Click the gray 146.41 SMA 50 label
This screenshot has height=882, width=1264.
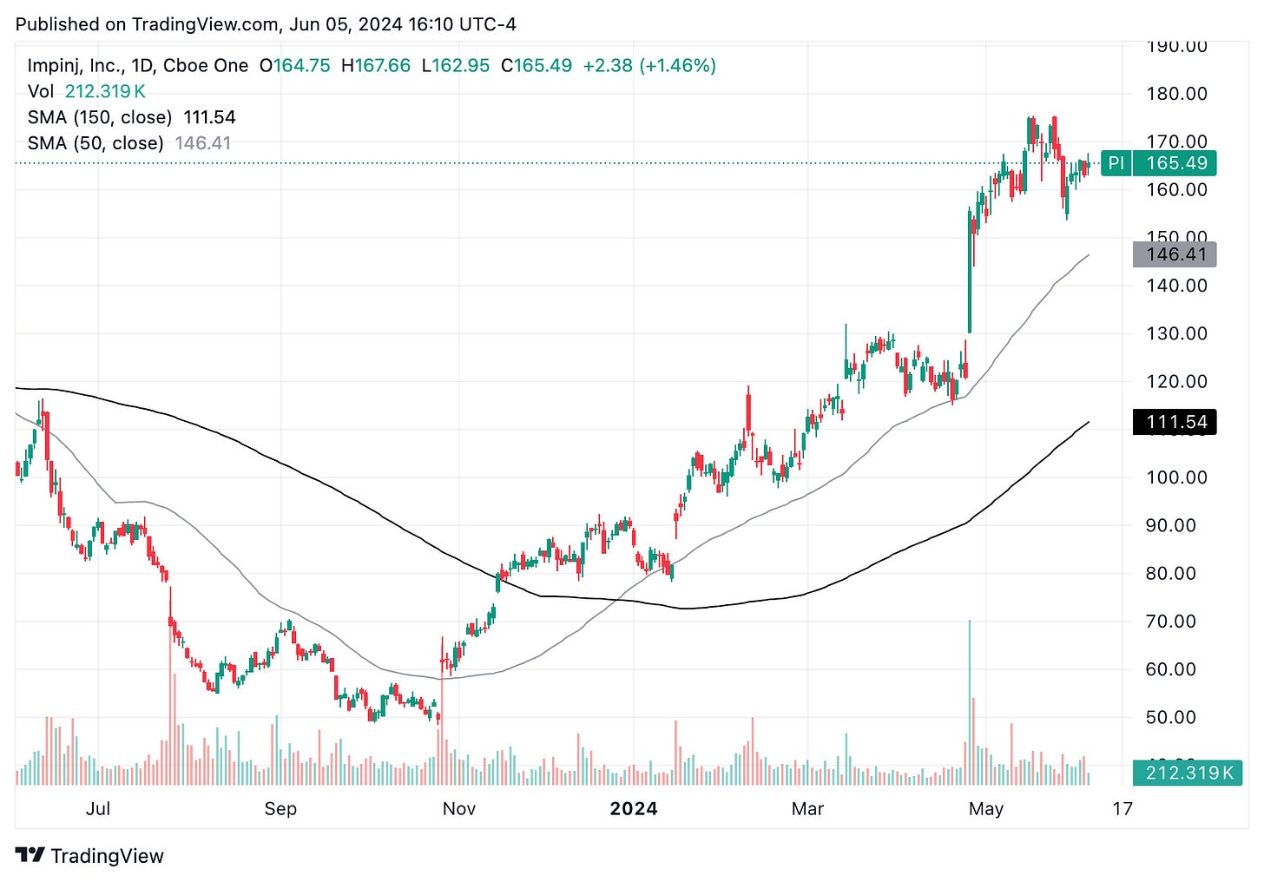(1175, 254)
